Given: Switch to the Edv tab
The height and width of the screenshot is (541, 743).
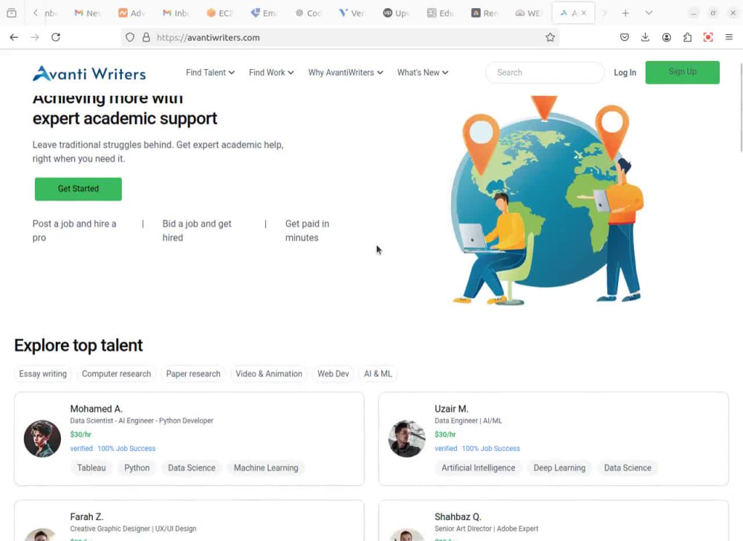Looking at the screenshot, I should pos(440,13).
